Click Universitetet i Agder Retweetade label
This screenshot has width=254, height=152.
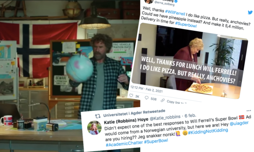point(134,113)
